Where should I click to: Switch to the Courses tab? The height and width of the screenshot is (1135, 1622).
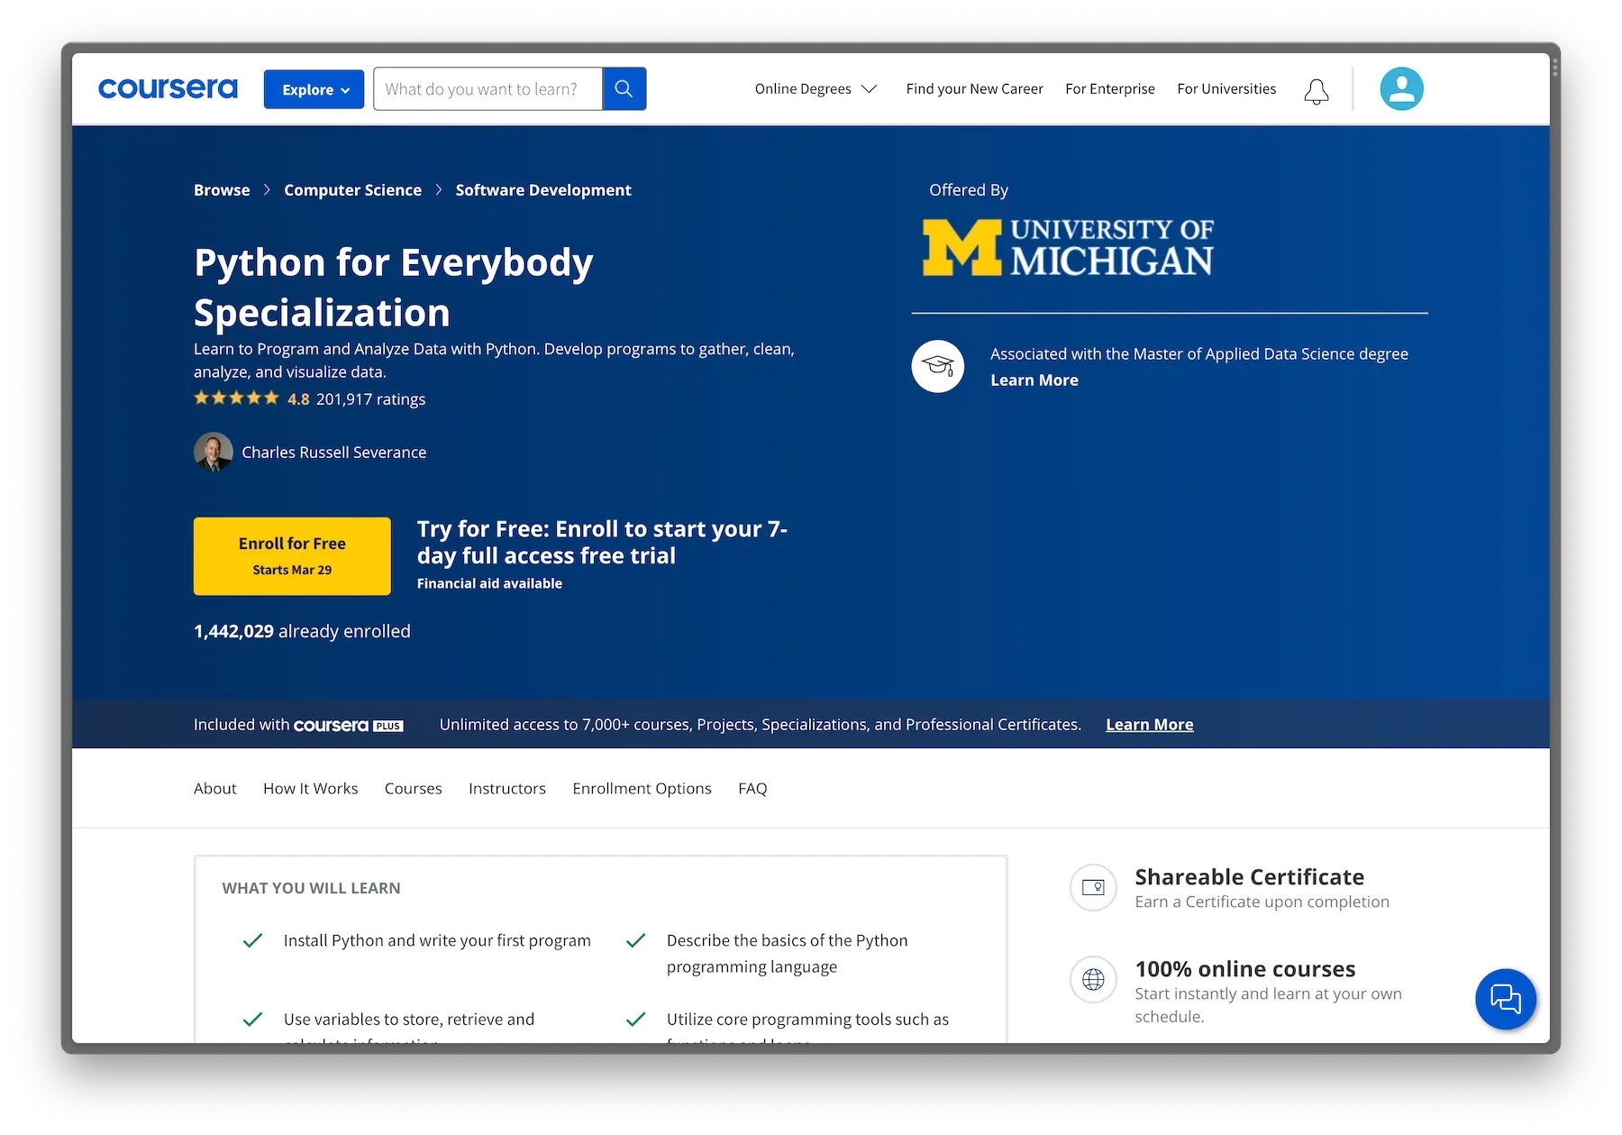click(413, 789)
